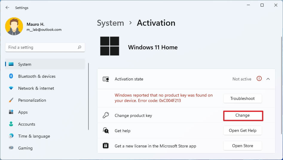The width and height of the screenshot is (283, 160).
Task: Go to Personalization settings
Action: (45, 100)
